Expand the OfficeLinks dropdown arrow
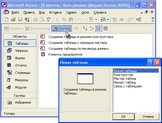The width and height of the screenshot is (162, 123). pos(96,19)
